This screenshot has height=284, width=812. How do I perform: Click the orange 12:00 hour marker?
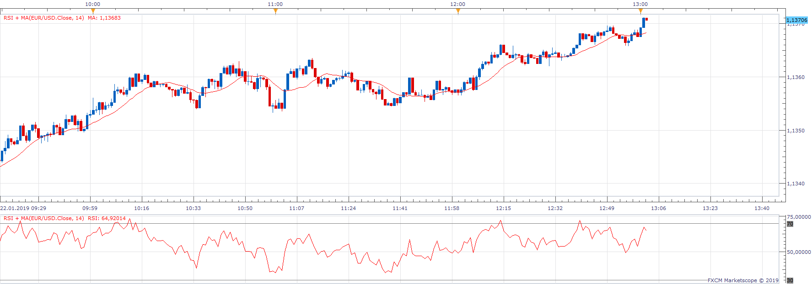(x=458, y=11)
